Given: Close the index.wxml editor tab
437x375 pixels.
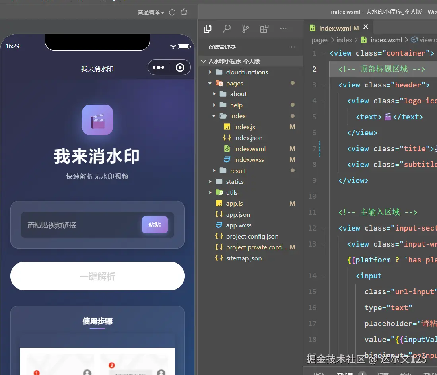Looking at the screenshot, I should pos(366,27).
